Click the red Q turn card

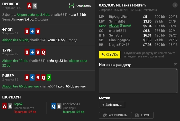click(43, 53)
